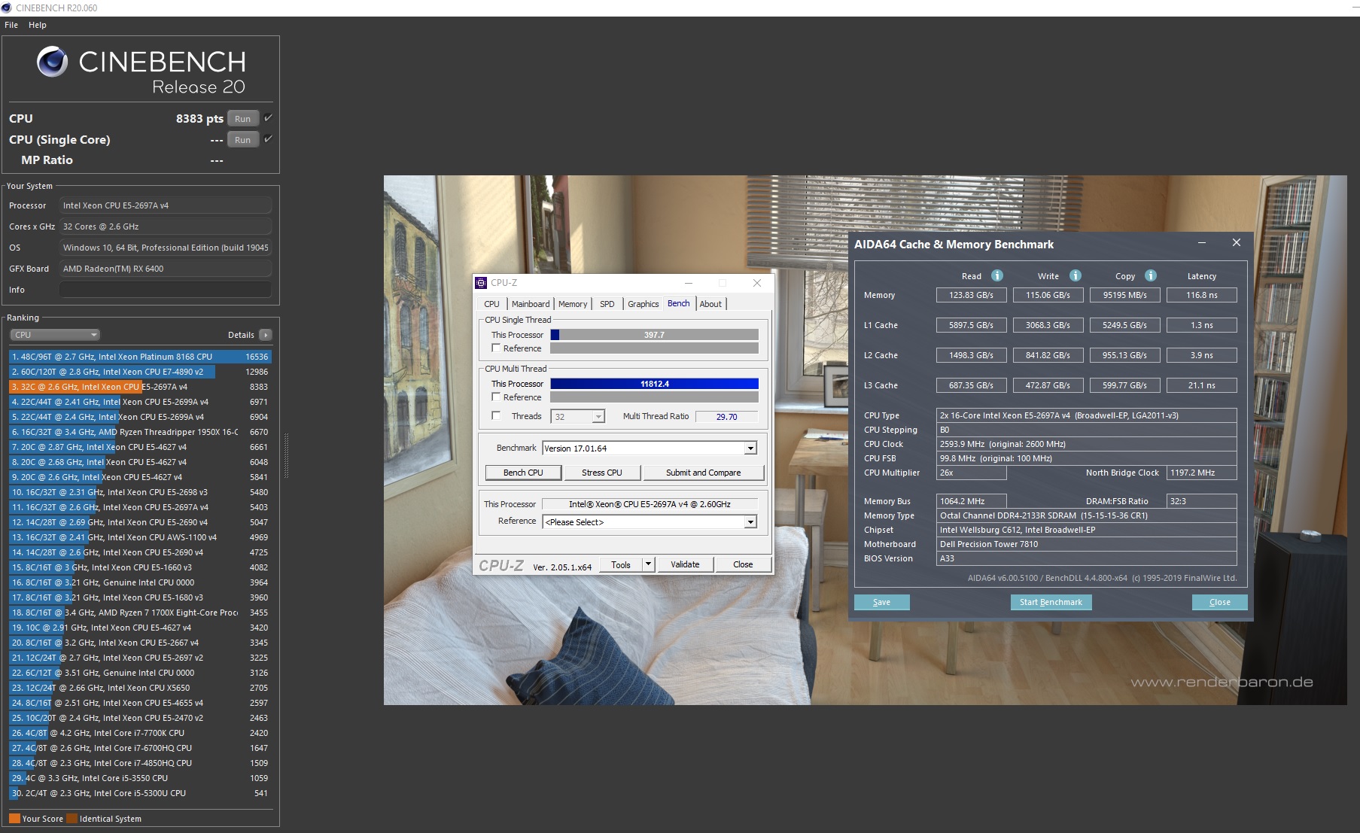Image resolution: width=1360 pixels, height=833 pixels.
Task: Select highlighted ranking row 3 with score 8383
Action: point(140,387)
